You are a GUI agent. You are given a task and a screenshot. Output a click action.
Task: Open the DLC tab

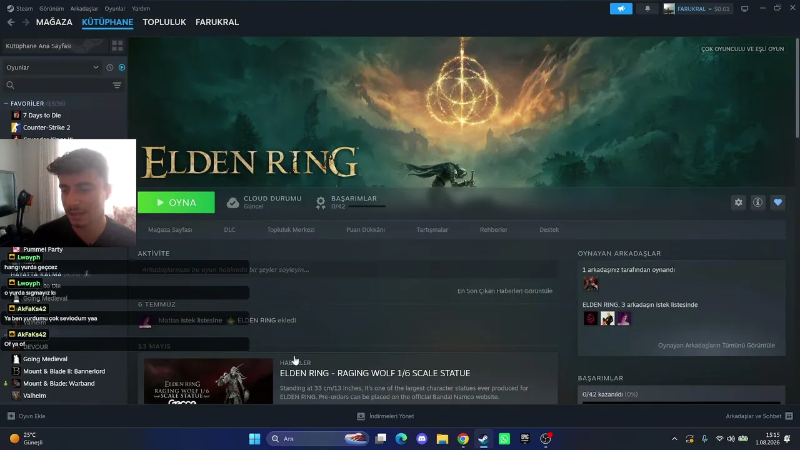(229, 230)
